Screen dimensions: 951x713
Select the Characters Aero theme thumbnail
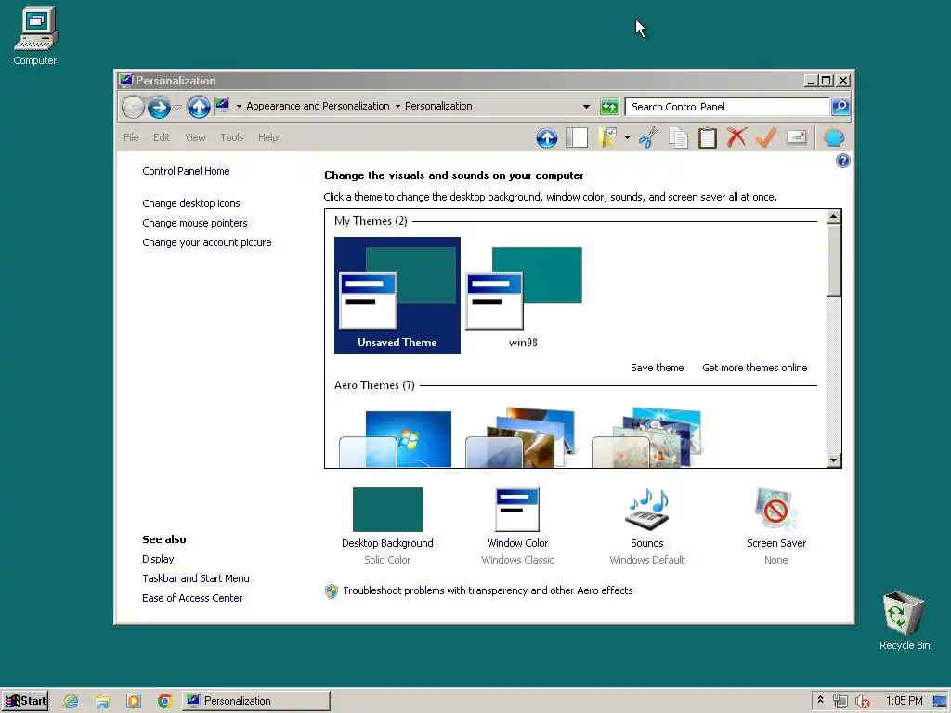(x=647, y=437)
